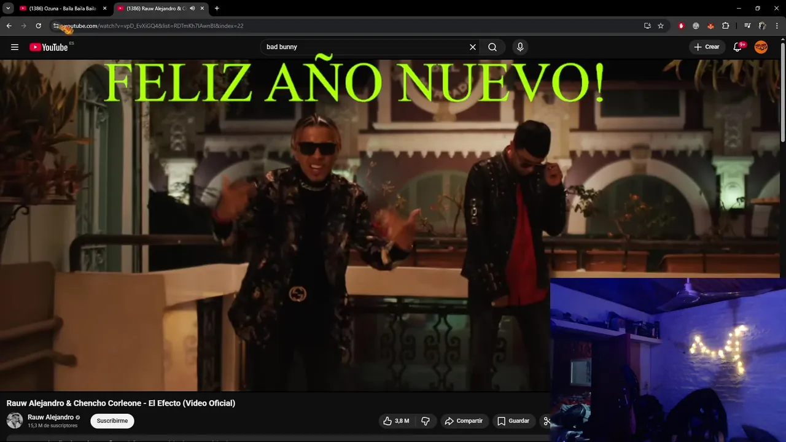
Task: Click the video title El Efecto text
Action: click(x=121, y=403)
